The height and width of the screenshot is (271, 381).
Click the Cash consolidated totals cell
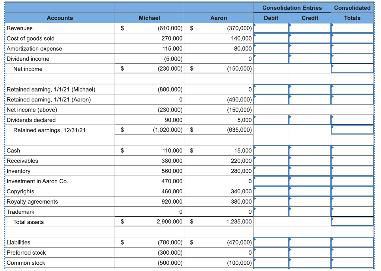coord(352,150)
